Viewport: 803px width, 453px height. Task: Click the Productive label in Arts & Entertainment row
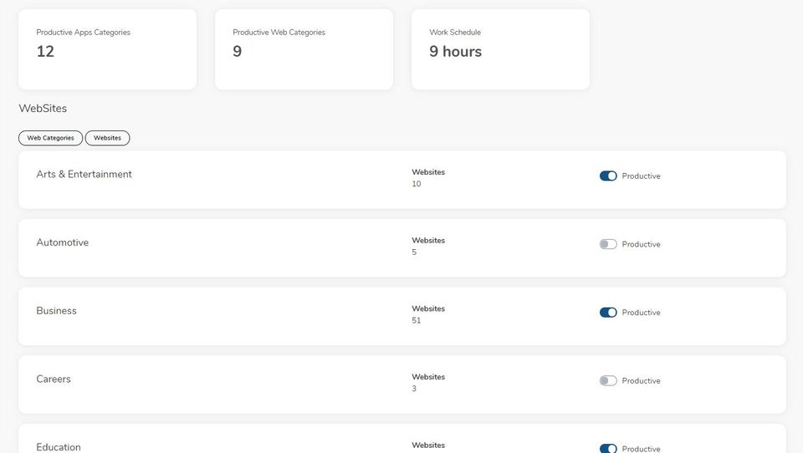[x=642, y=176]
